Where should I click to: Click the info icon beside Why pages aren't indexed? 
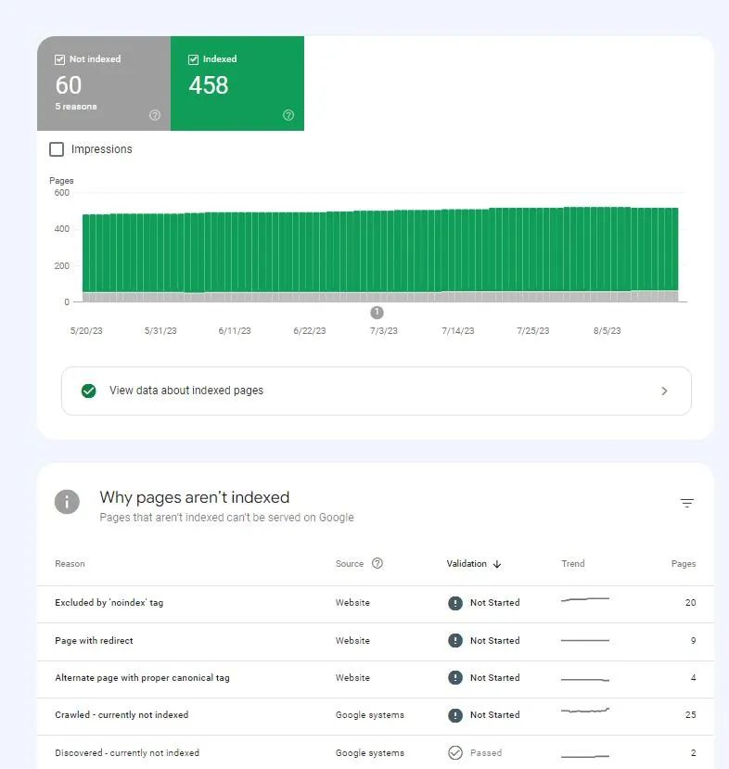tap(67, 502)
